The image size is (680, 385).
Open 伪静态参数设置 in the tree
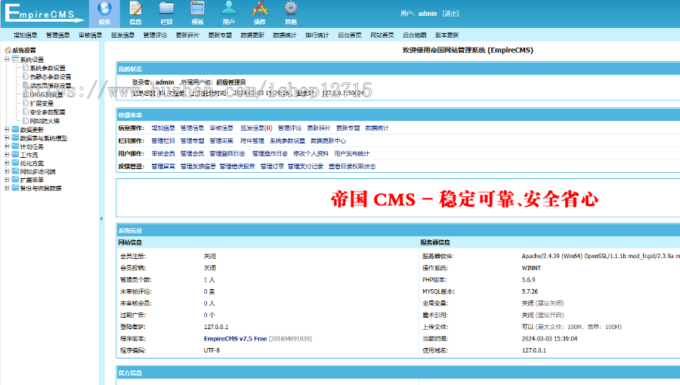(51, 77)
